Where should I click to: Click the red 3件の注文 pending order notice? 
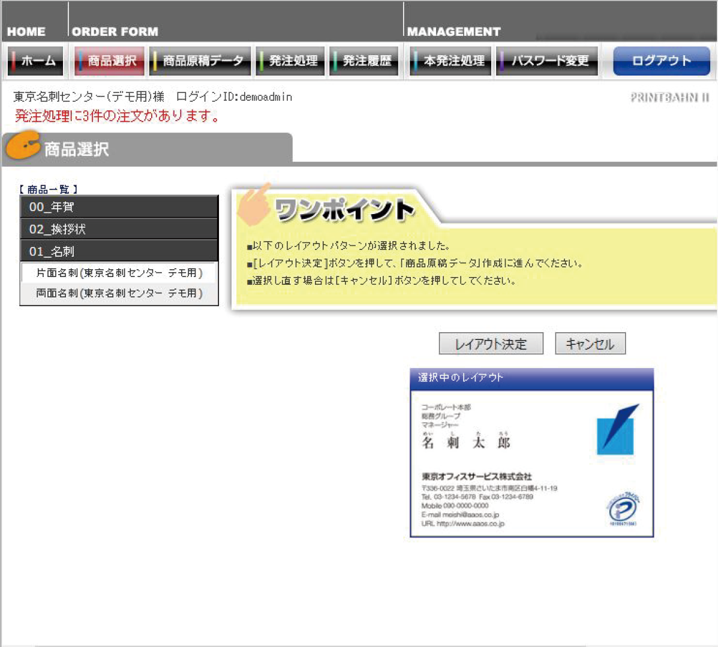coord(118,116)
